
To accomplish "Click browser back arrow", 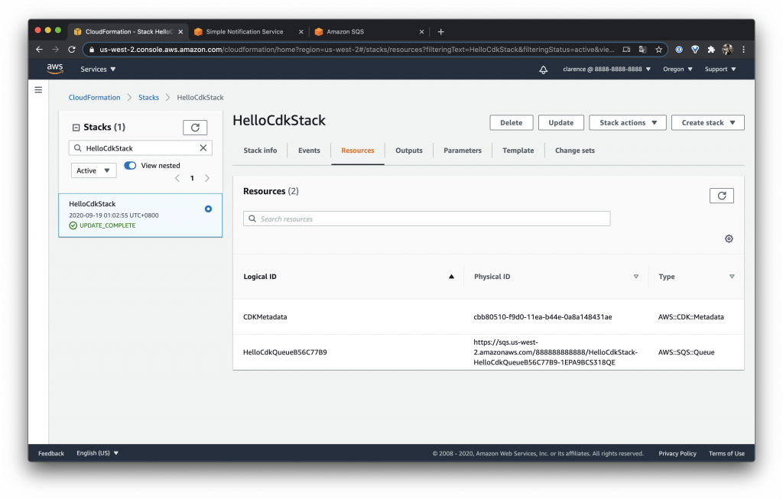I will point(40,50).
